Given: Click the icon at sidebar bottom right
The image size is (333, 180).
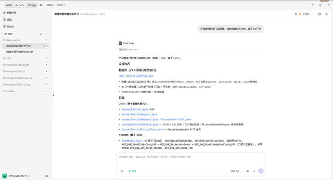Looking at the screenshot, I should 46,176.
